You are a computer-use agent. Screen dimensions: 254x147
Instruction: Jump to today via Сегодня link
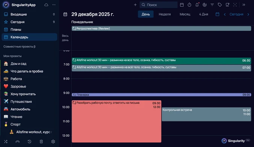click(x=236, y=14)
